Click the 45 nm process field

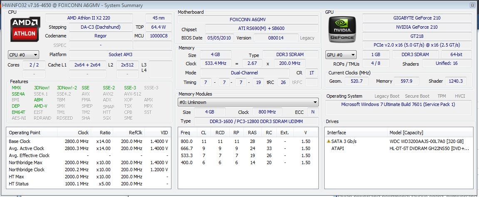(159, 18)
